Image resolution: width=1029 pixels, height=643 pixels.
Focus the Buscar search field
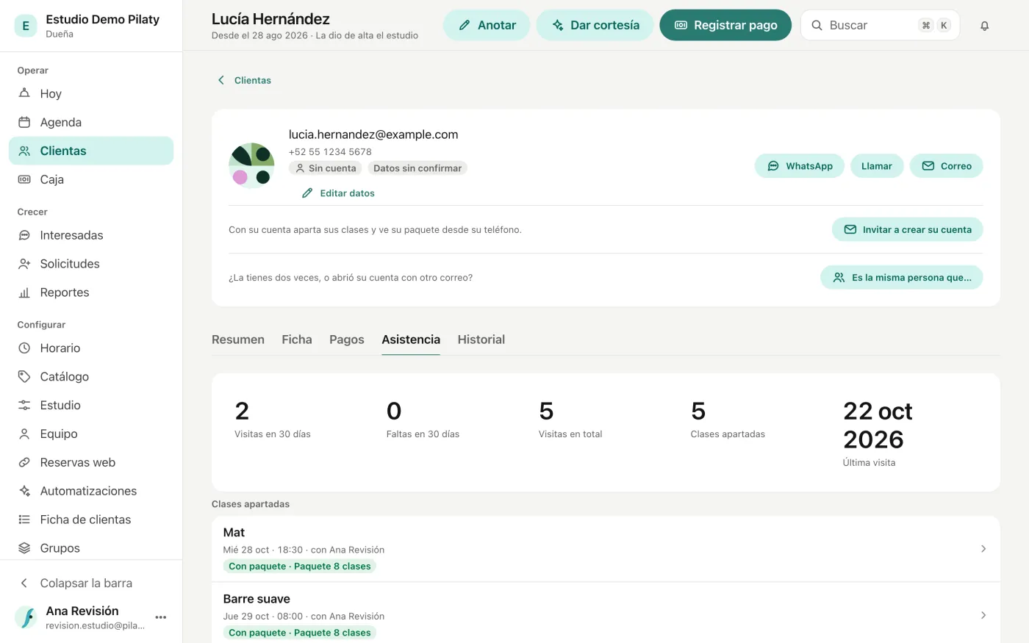pos(880,25)
